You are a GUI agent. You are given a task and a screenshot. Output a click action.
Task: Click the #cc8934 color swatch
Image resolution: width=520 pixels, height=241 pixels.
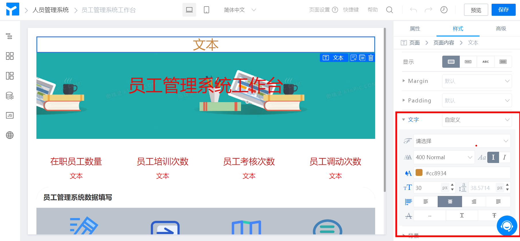click(419, 173)
